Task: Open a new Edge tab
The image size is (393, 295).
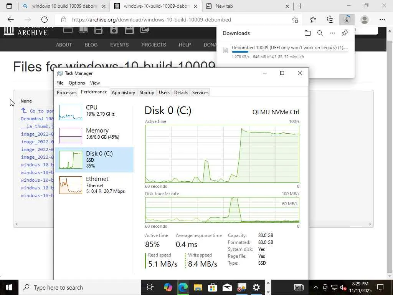Action: (x=300, y=6)
